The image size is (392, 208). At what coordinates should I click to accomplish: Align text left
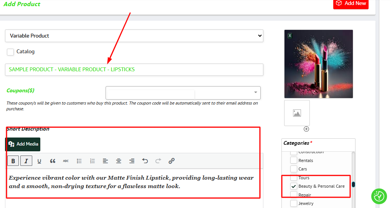tap(105, 161)
